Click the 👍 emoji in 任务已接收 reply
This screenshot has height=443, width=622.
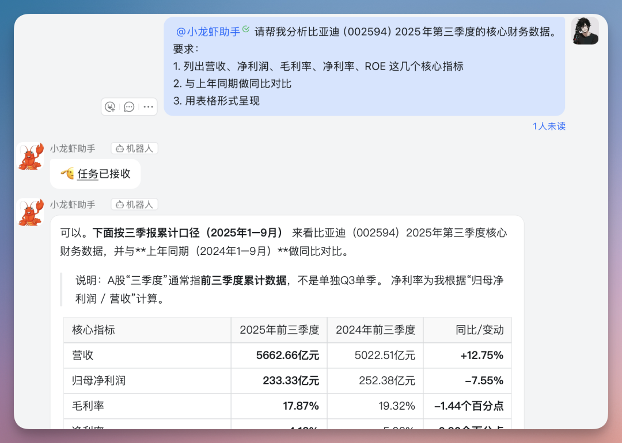point(69,173)
